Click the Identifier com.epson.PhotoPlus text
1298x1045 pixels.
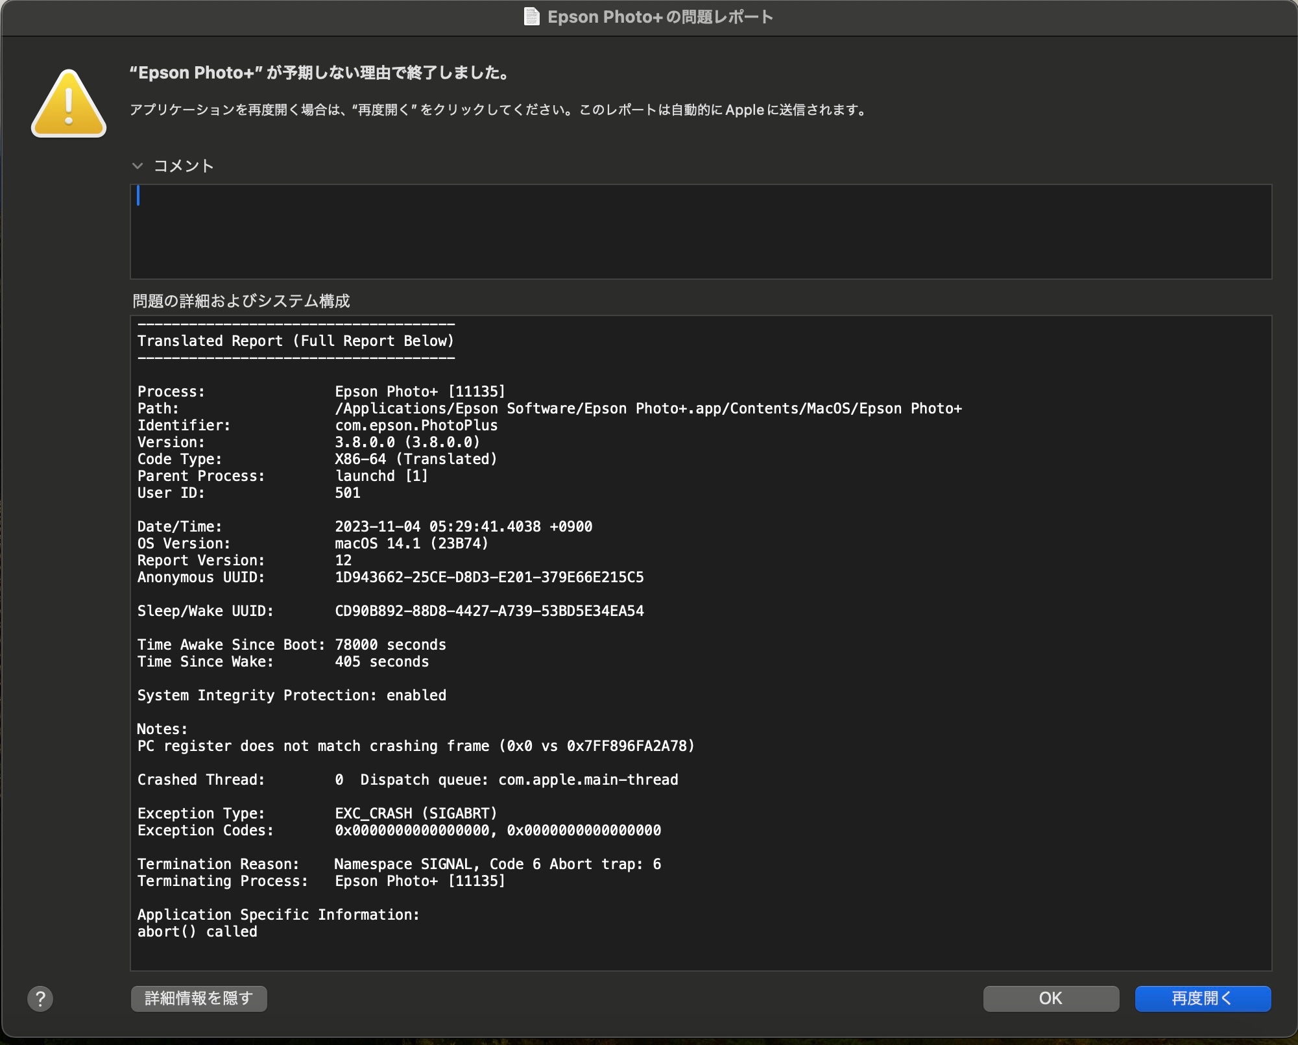click(416, 426)
